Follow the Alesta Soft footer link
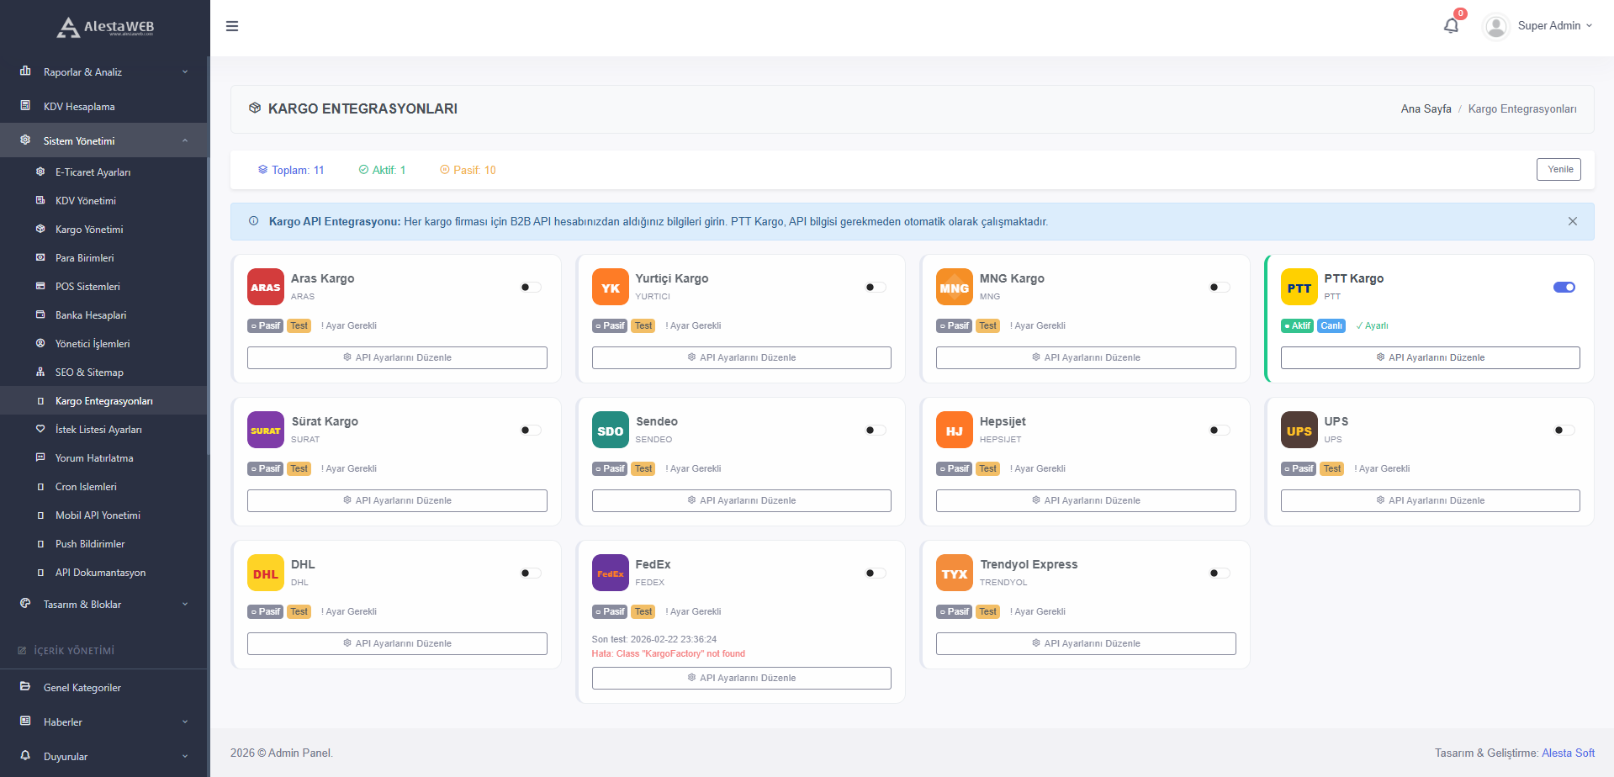1614x777 pixels. coord(1567,753)
